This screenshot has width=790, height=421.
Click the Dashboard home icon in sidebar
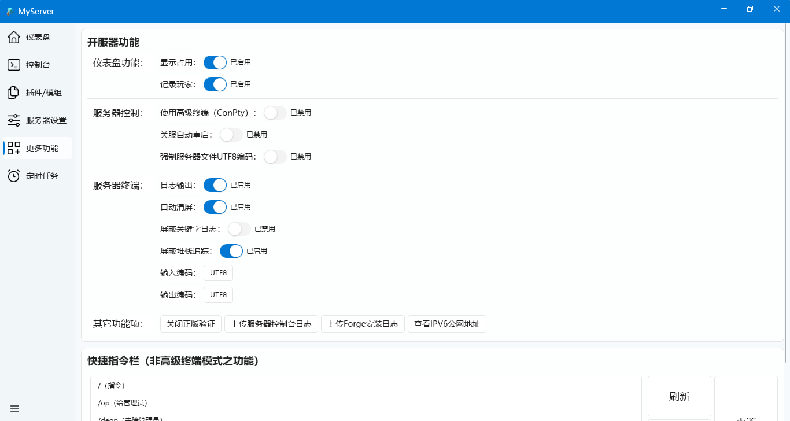(x=14, y=38)
